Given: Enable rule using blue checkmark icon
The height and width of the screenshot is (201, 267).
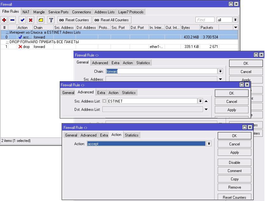Looking at the screenshot, I should 22,20.
